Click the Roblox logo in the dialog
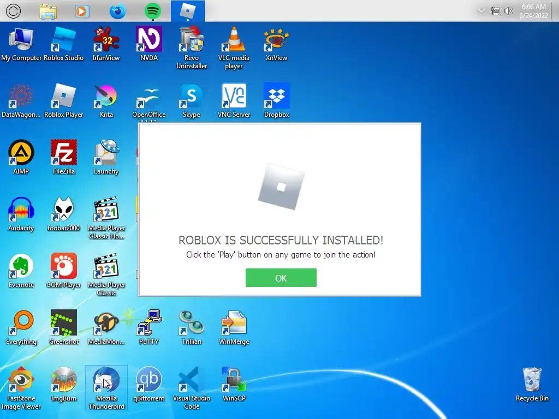The image size is (559, 419). tap(281, 187)
